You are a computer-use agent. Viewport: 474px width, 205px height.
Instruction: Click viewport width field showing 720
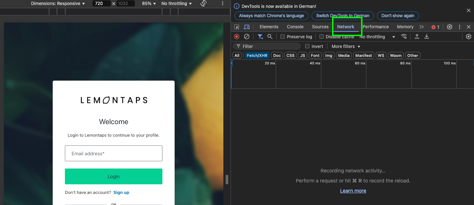[101, 4]
